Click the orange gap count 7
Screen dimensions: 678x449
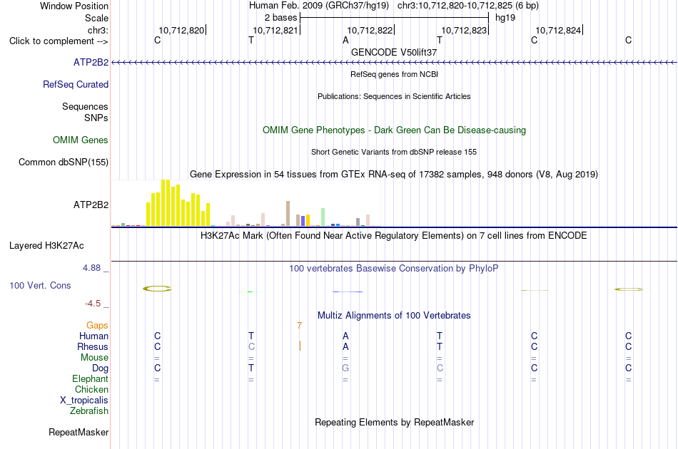tap(299, 326)
